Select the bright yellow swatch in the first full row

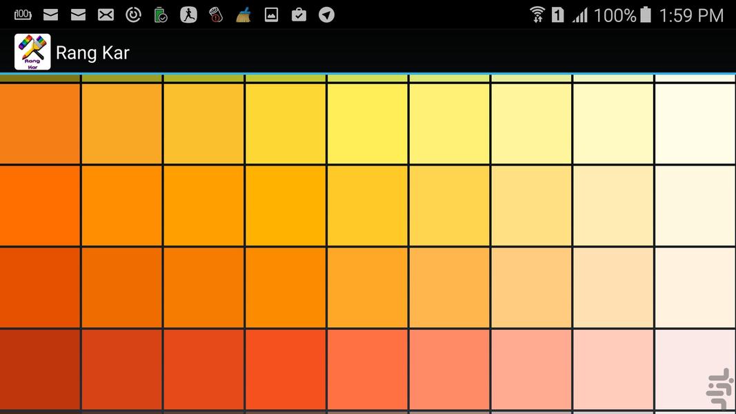pos(367,124)
